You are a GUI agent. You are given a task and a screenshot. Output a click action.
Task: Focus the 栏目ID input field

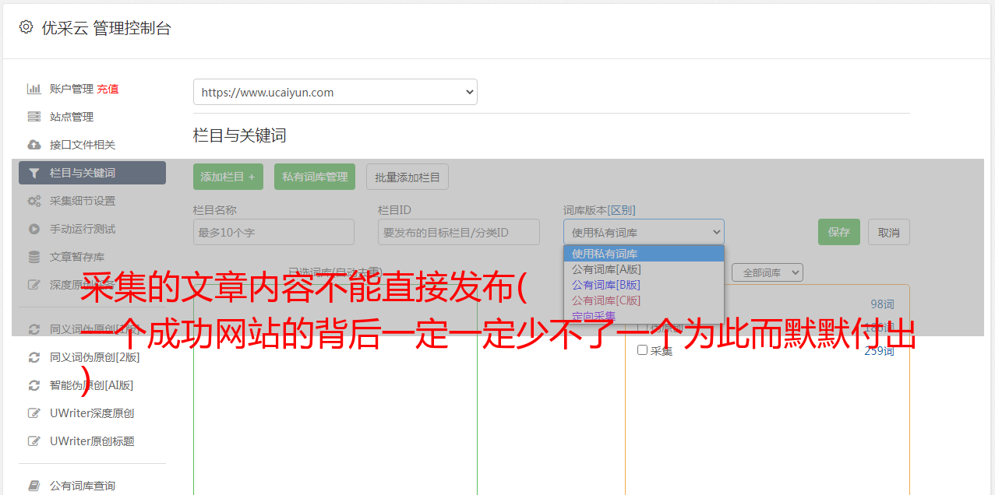(459, 232)
